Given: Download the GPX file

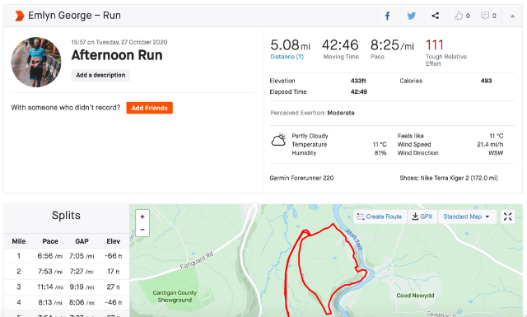Looking at the screenshot, I should pyautogui.click(x=422, y=217).
